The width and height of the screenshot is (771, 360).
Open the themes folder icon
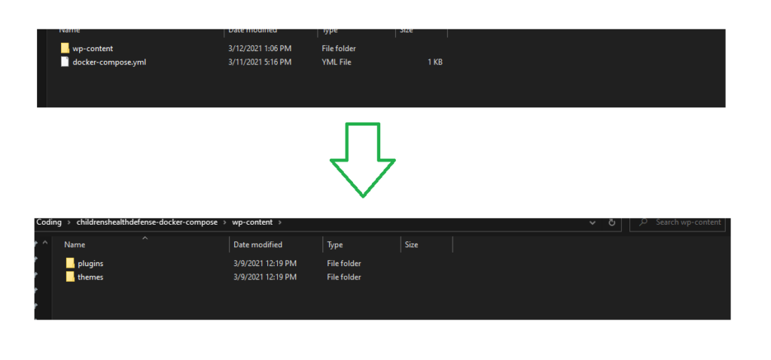coord(70,277)
